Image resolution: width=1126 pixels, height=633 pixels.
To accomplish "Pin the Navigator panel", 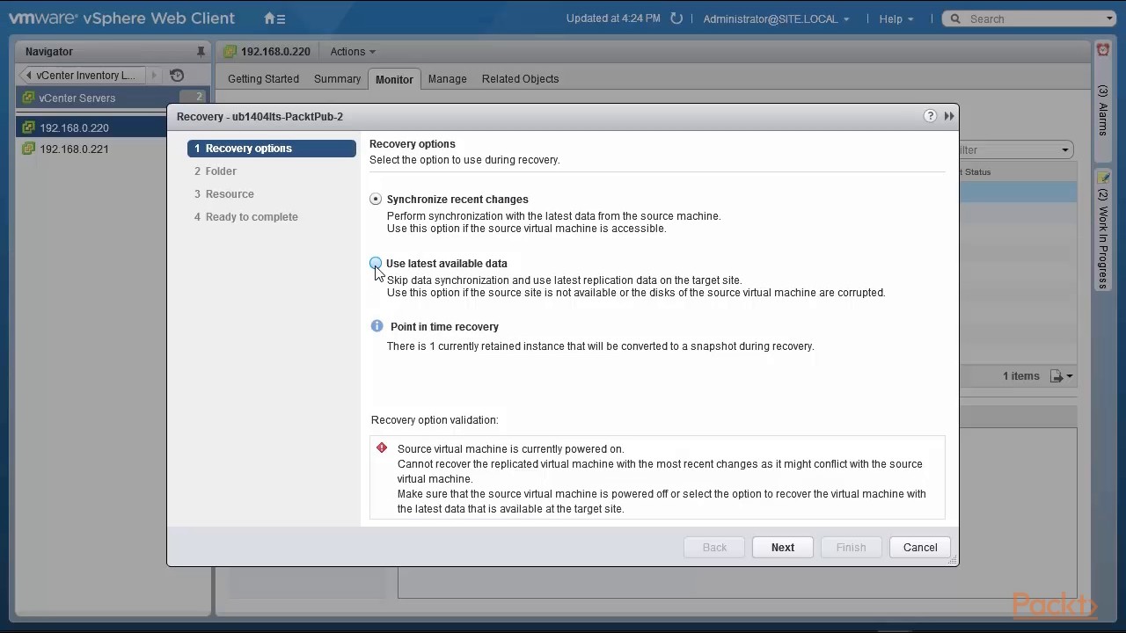I will (201, 52).
